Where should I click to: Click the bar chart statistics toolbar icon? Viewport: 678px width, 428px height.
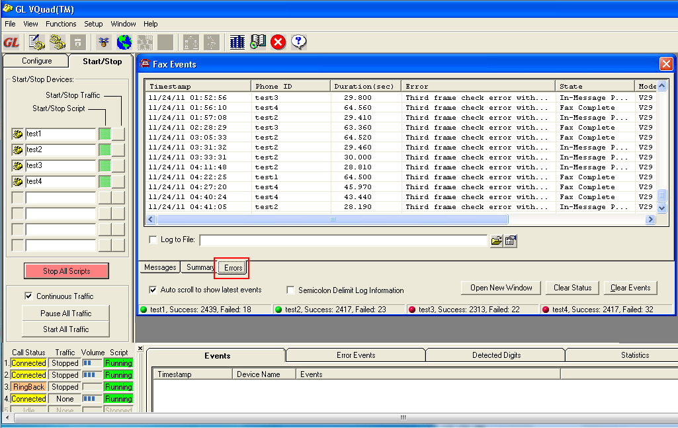pyautogui.click(x=237, y=42)
